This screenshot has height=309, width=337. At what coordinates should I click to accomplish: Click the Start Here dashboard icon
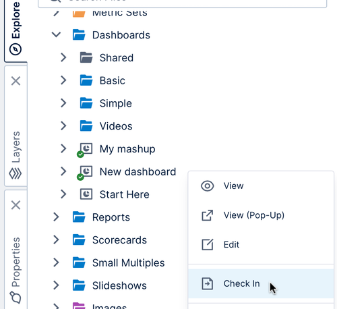86,194
